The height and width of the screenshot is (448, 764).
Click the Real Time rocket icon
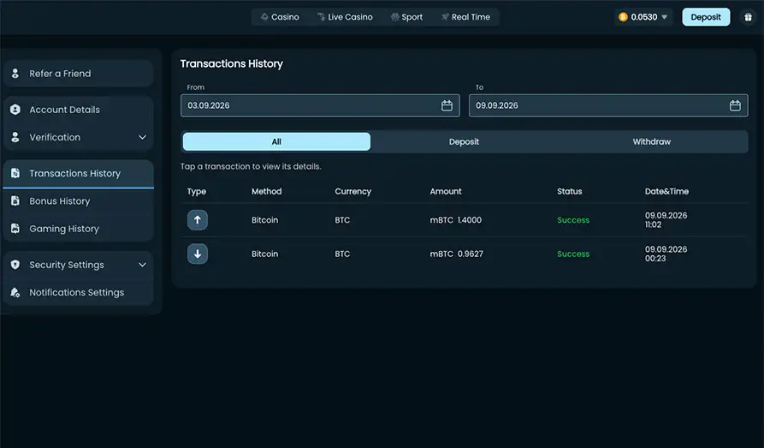click(445, 17)
